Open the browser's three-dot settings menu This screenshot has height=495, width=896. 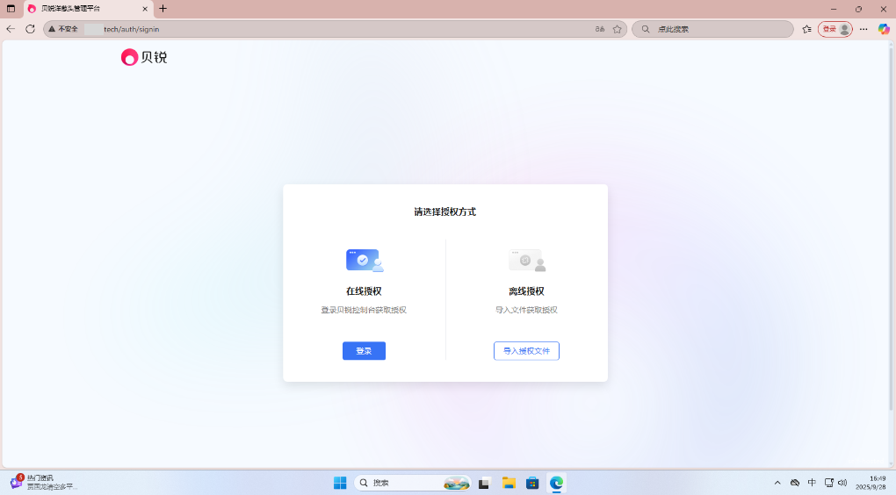point(863,29)
